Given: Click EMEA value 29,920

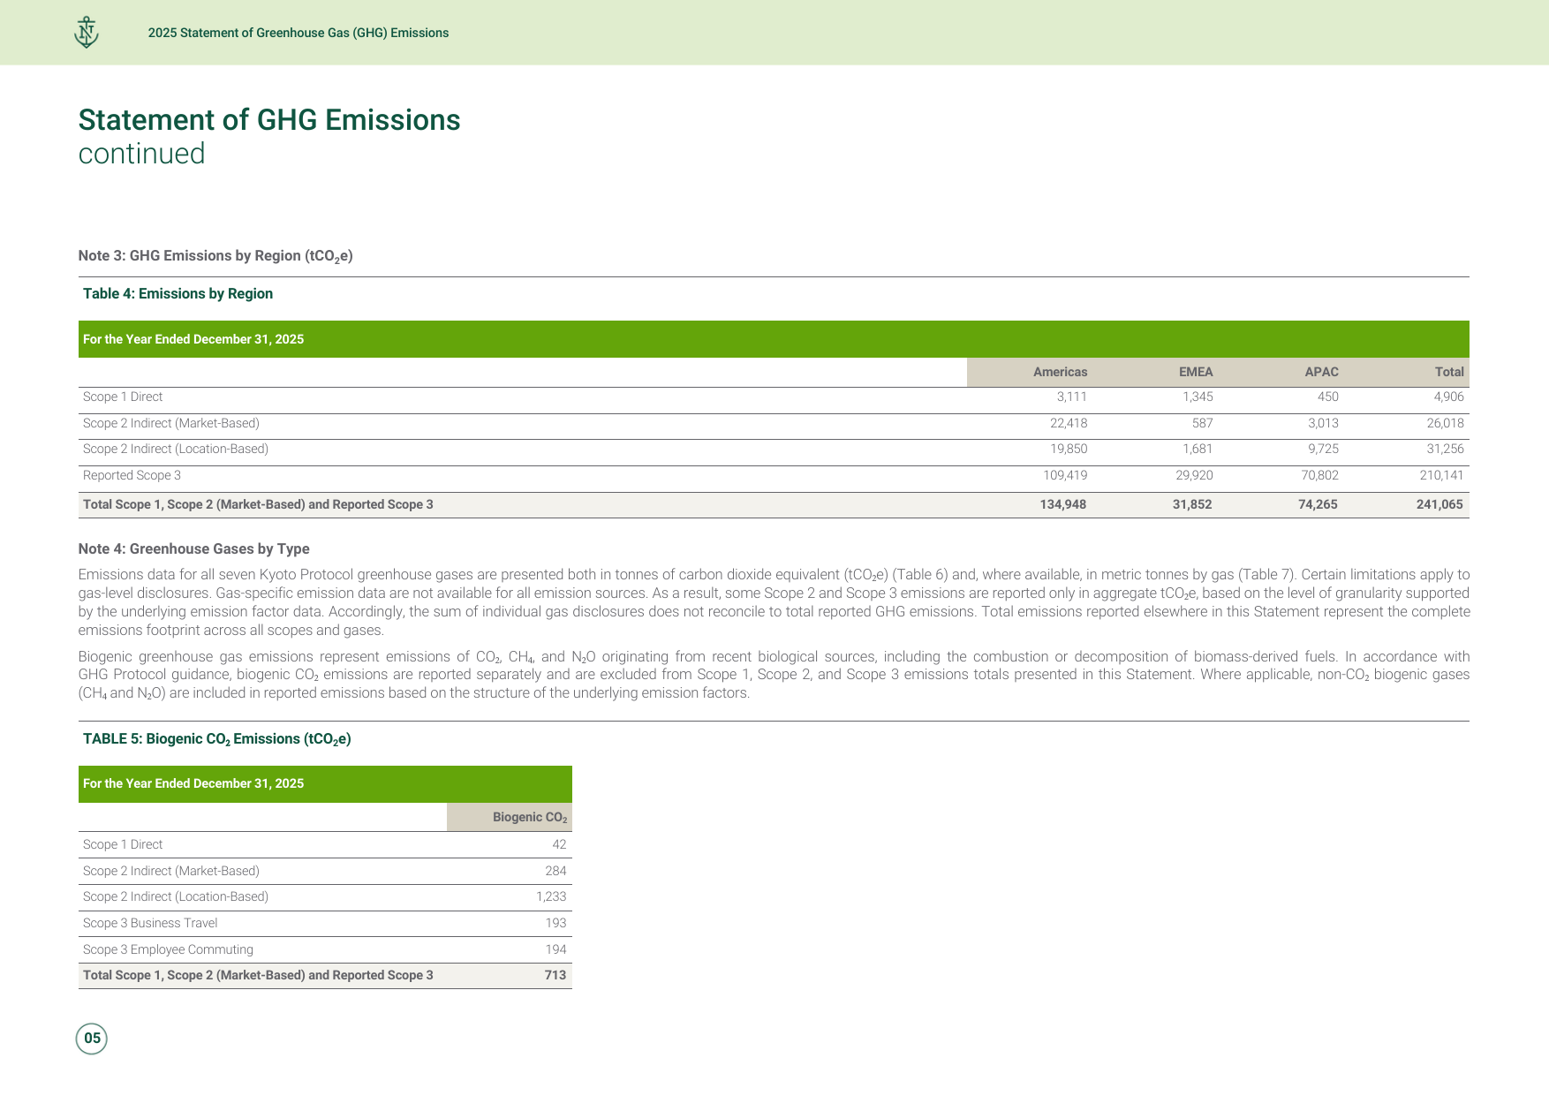Looking at the screenshot, I should (1194, 476).
